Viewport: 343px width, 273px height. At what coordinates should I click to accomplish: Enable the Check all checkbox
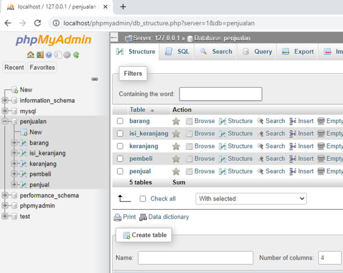pos(143,199)
